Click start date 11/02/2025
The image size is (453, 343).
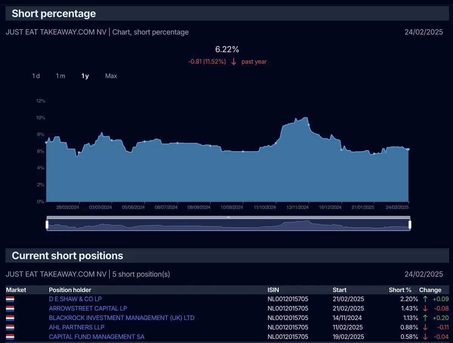348,327
